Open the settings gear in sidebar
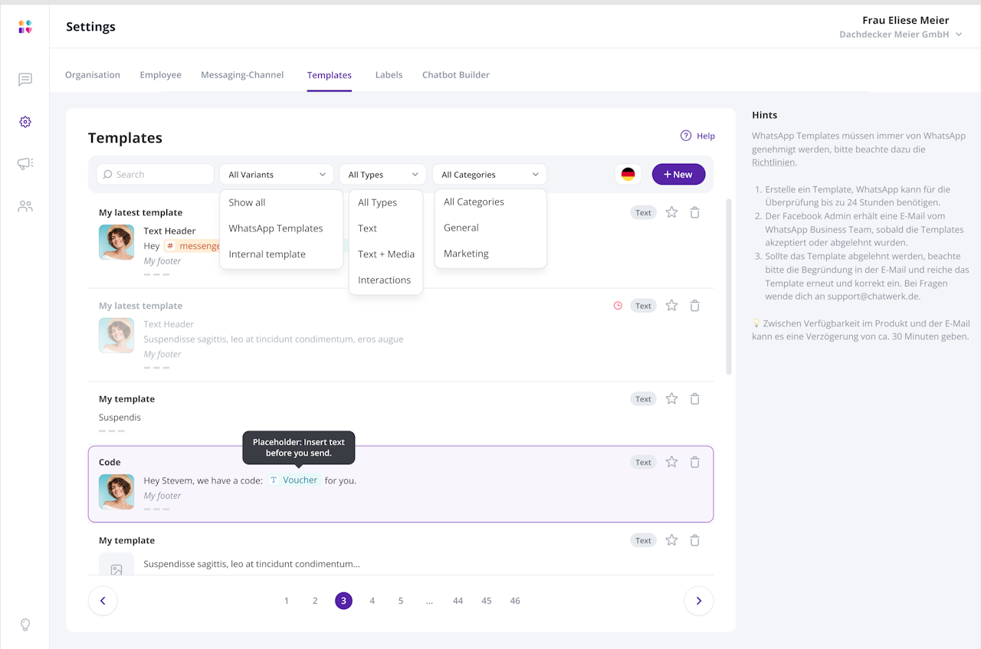This screenshot has width=981, height=649. tap(25, 122)
